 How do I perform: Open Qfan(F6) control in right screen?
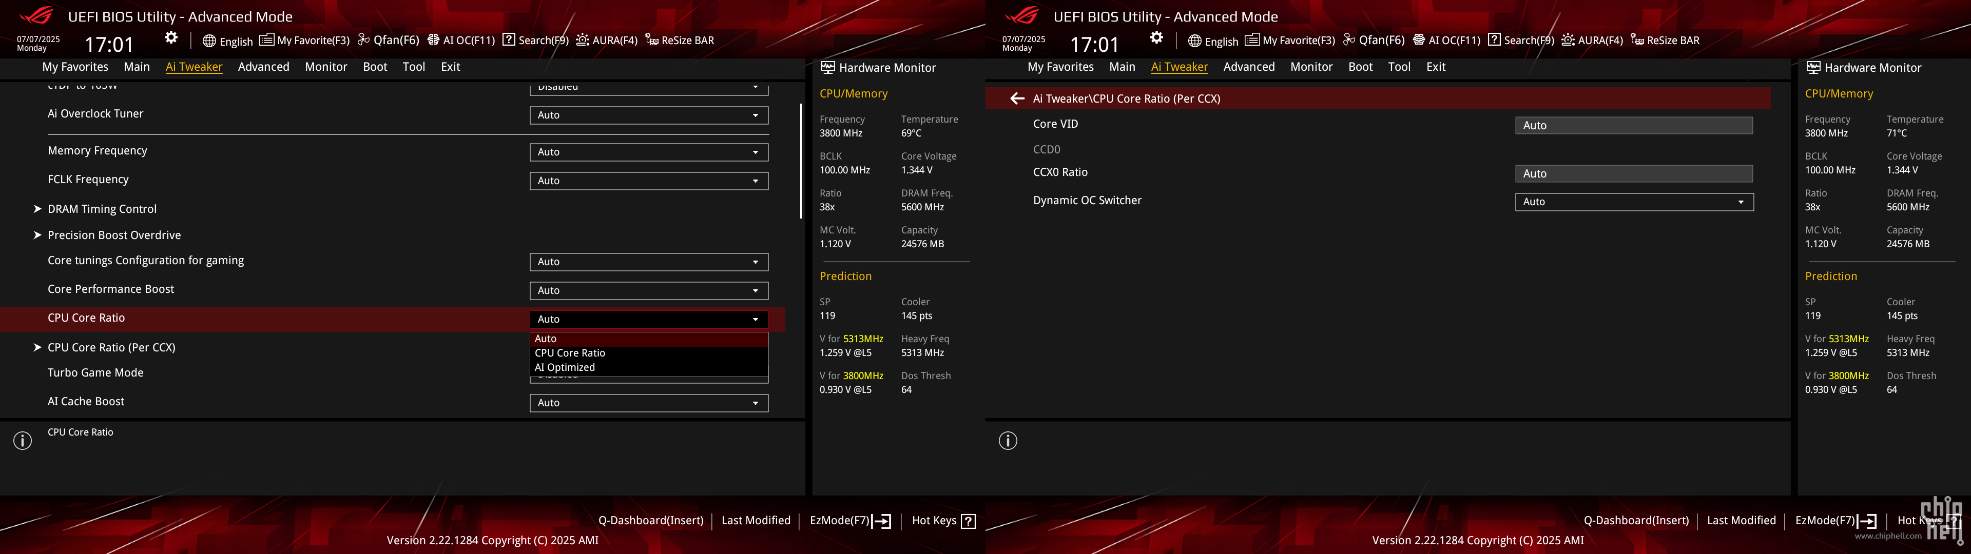coord(1374,41)
